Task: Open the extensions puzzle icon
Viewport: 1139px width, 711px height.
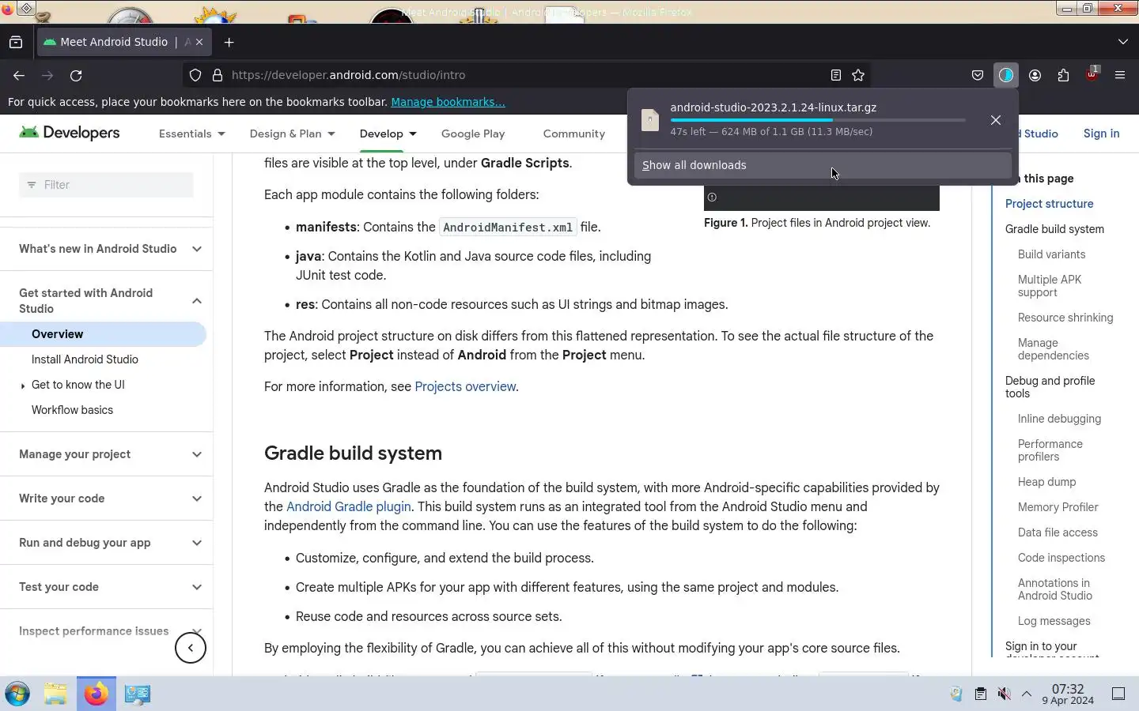Action: click(x=1063, y=75)
